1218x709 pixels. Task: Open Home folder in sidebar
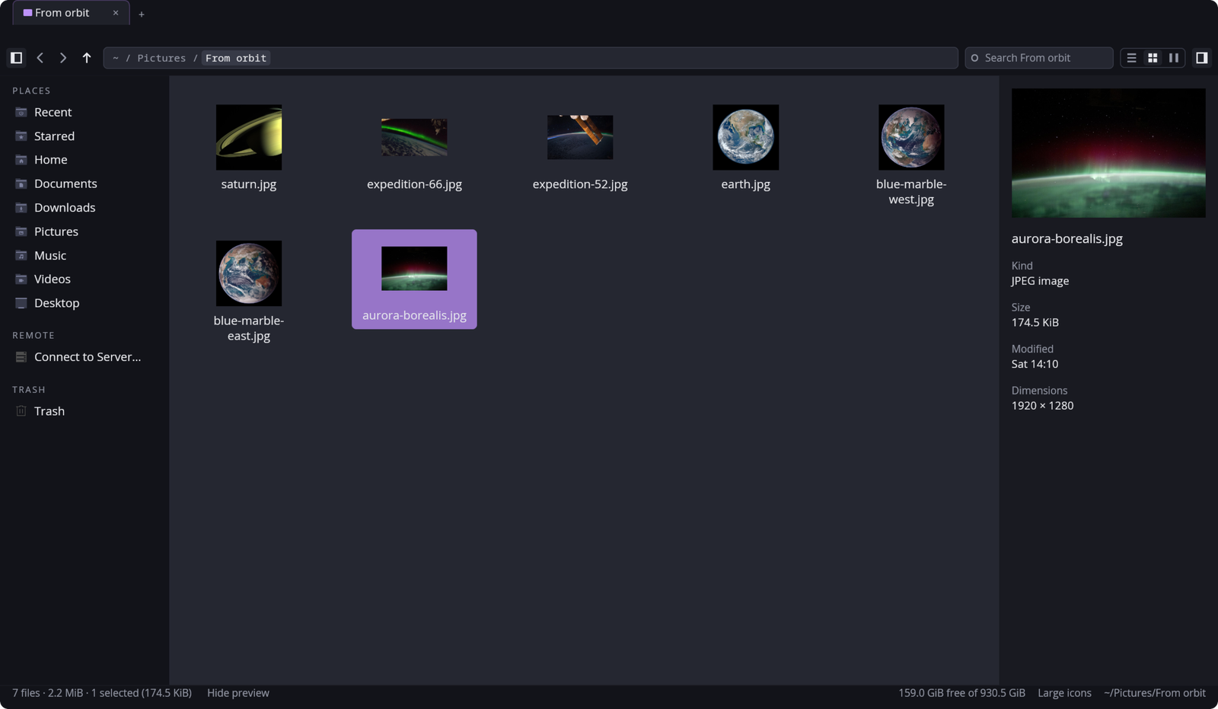[84, 160]
